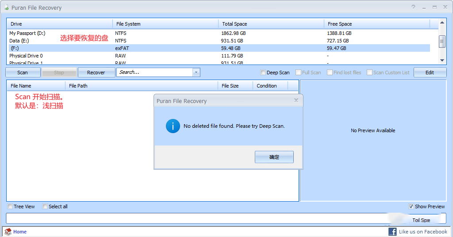453x237 pixels.
Task: Click the 59.48 GB total space cell
Action: tap(231, 48)
